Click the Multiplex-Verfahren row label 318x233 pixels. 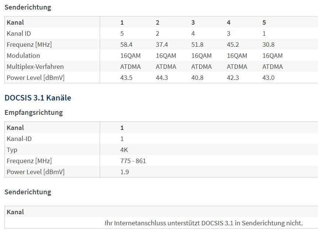(35, 67)
